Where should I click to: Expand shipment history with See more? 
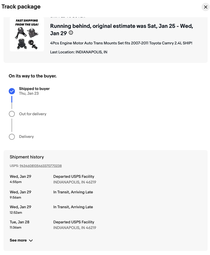tap(18, 240)
